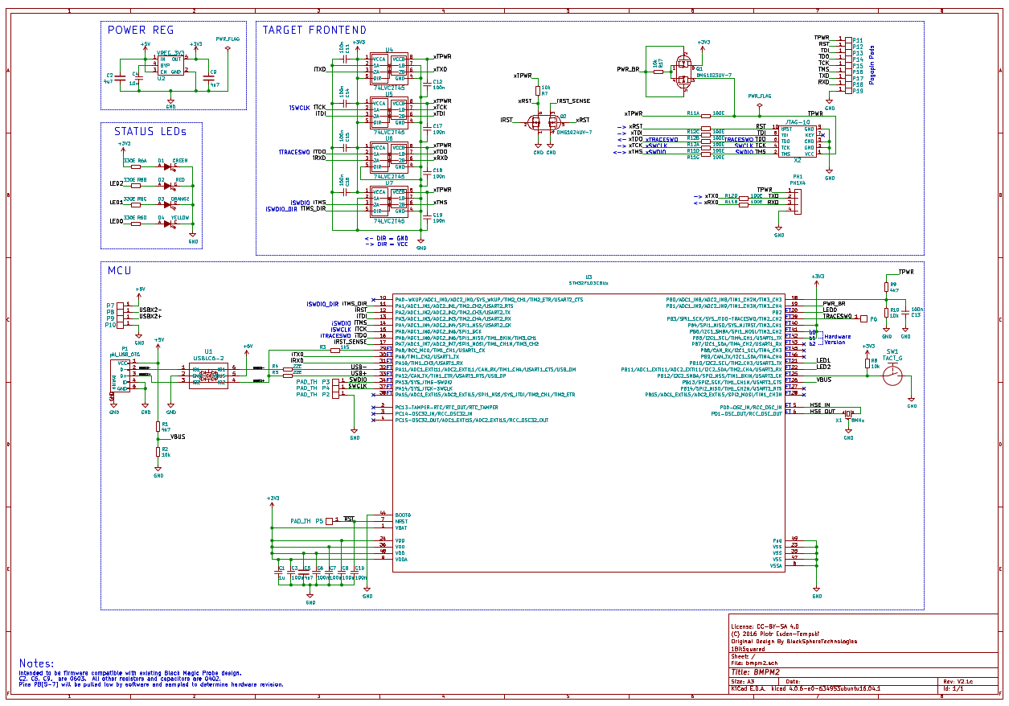Select the U2 VREG_3V3 regulator symbol
Image resolution: width=1009 pixels, height=706 pixels.
pos(171,66)
